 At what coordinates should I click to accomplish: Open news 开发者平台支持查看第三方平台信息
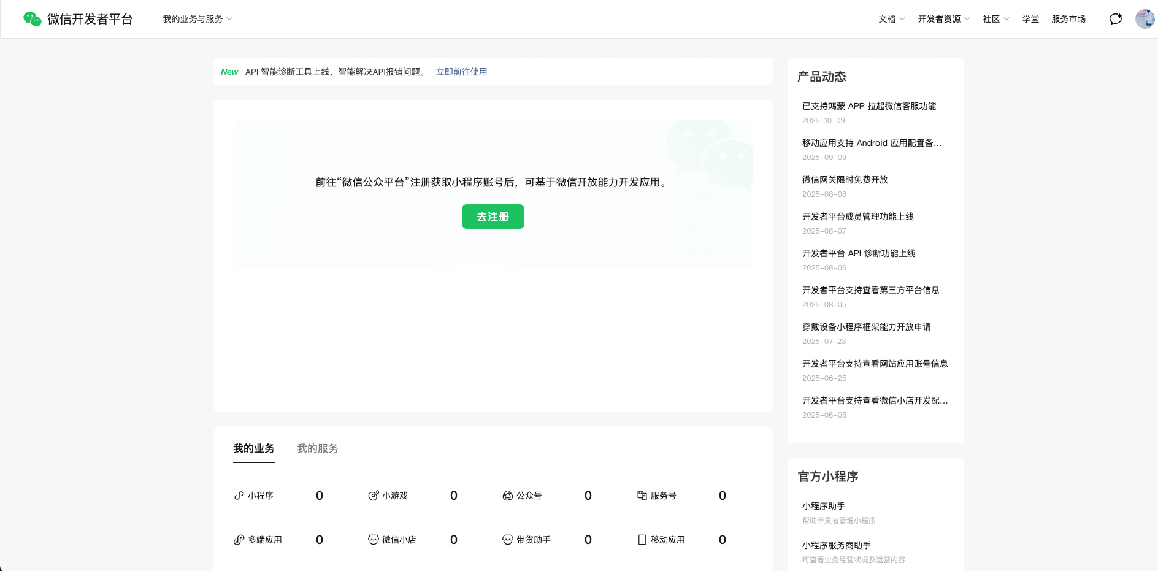[871, 290]
